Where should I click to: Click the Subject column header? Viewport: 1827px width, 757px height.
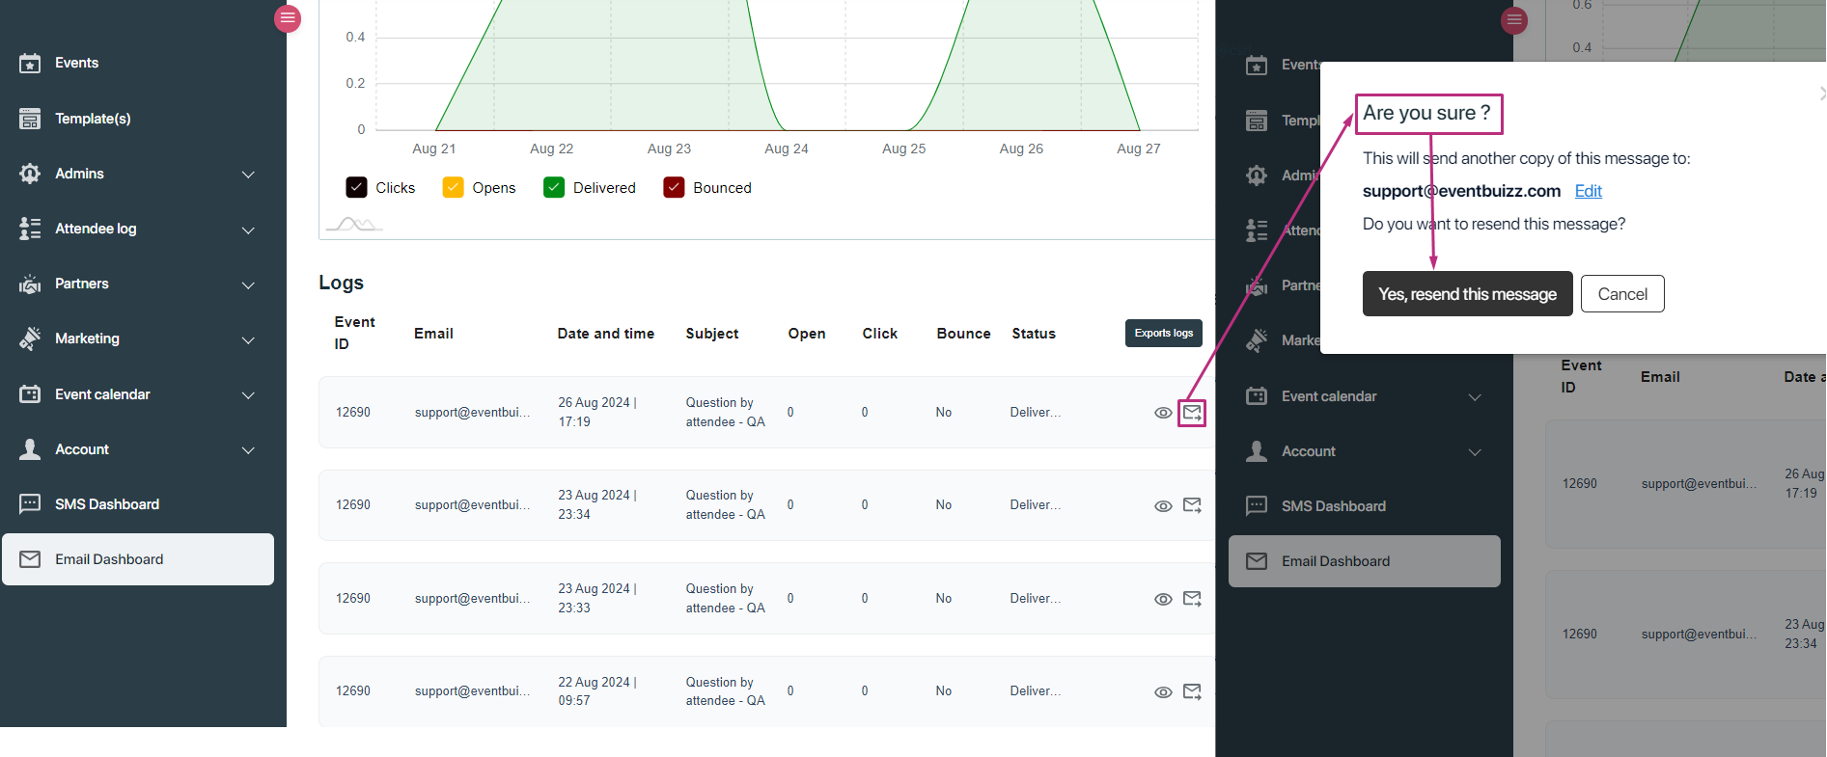point(712,334)
